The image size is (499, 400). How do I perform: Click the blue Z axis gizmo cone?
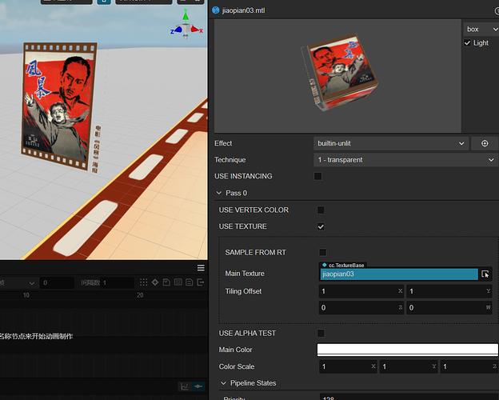(x=178, y=30)
